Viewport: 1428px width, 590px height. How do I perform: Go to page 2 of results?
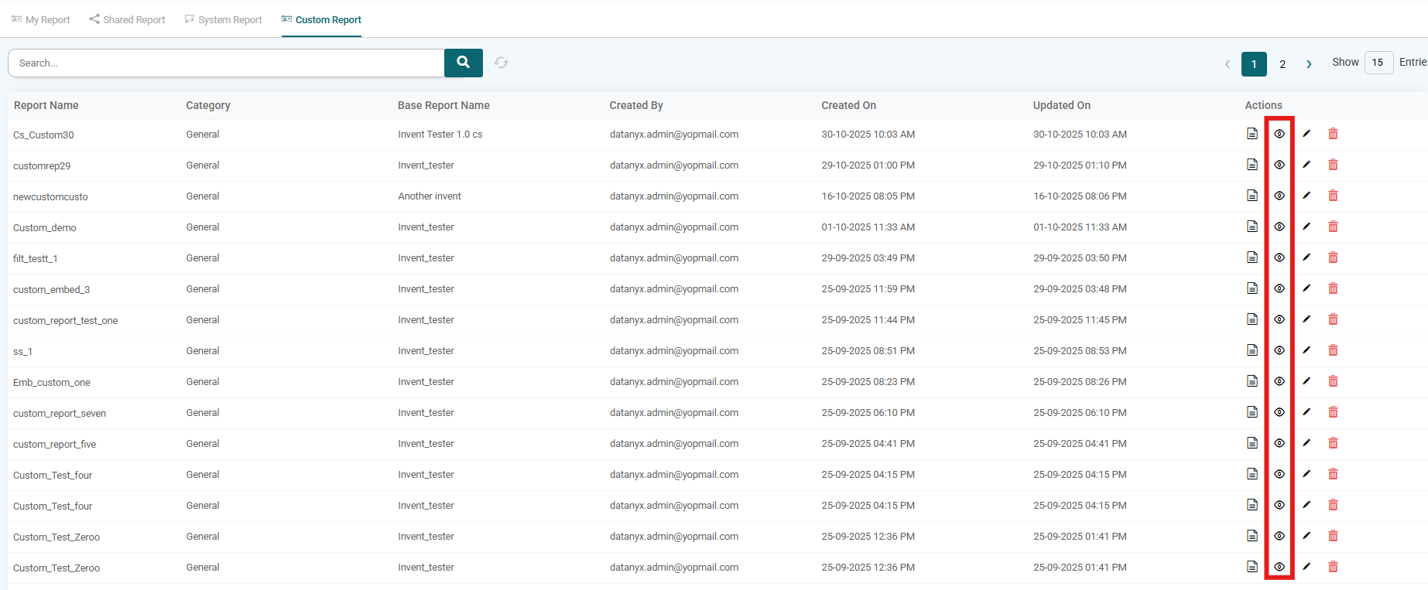[x=1282, y=64]
